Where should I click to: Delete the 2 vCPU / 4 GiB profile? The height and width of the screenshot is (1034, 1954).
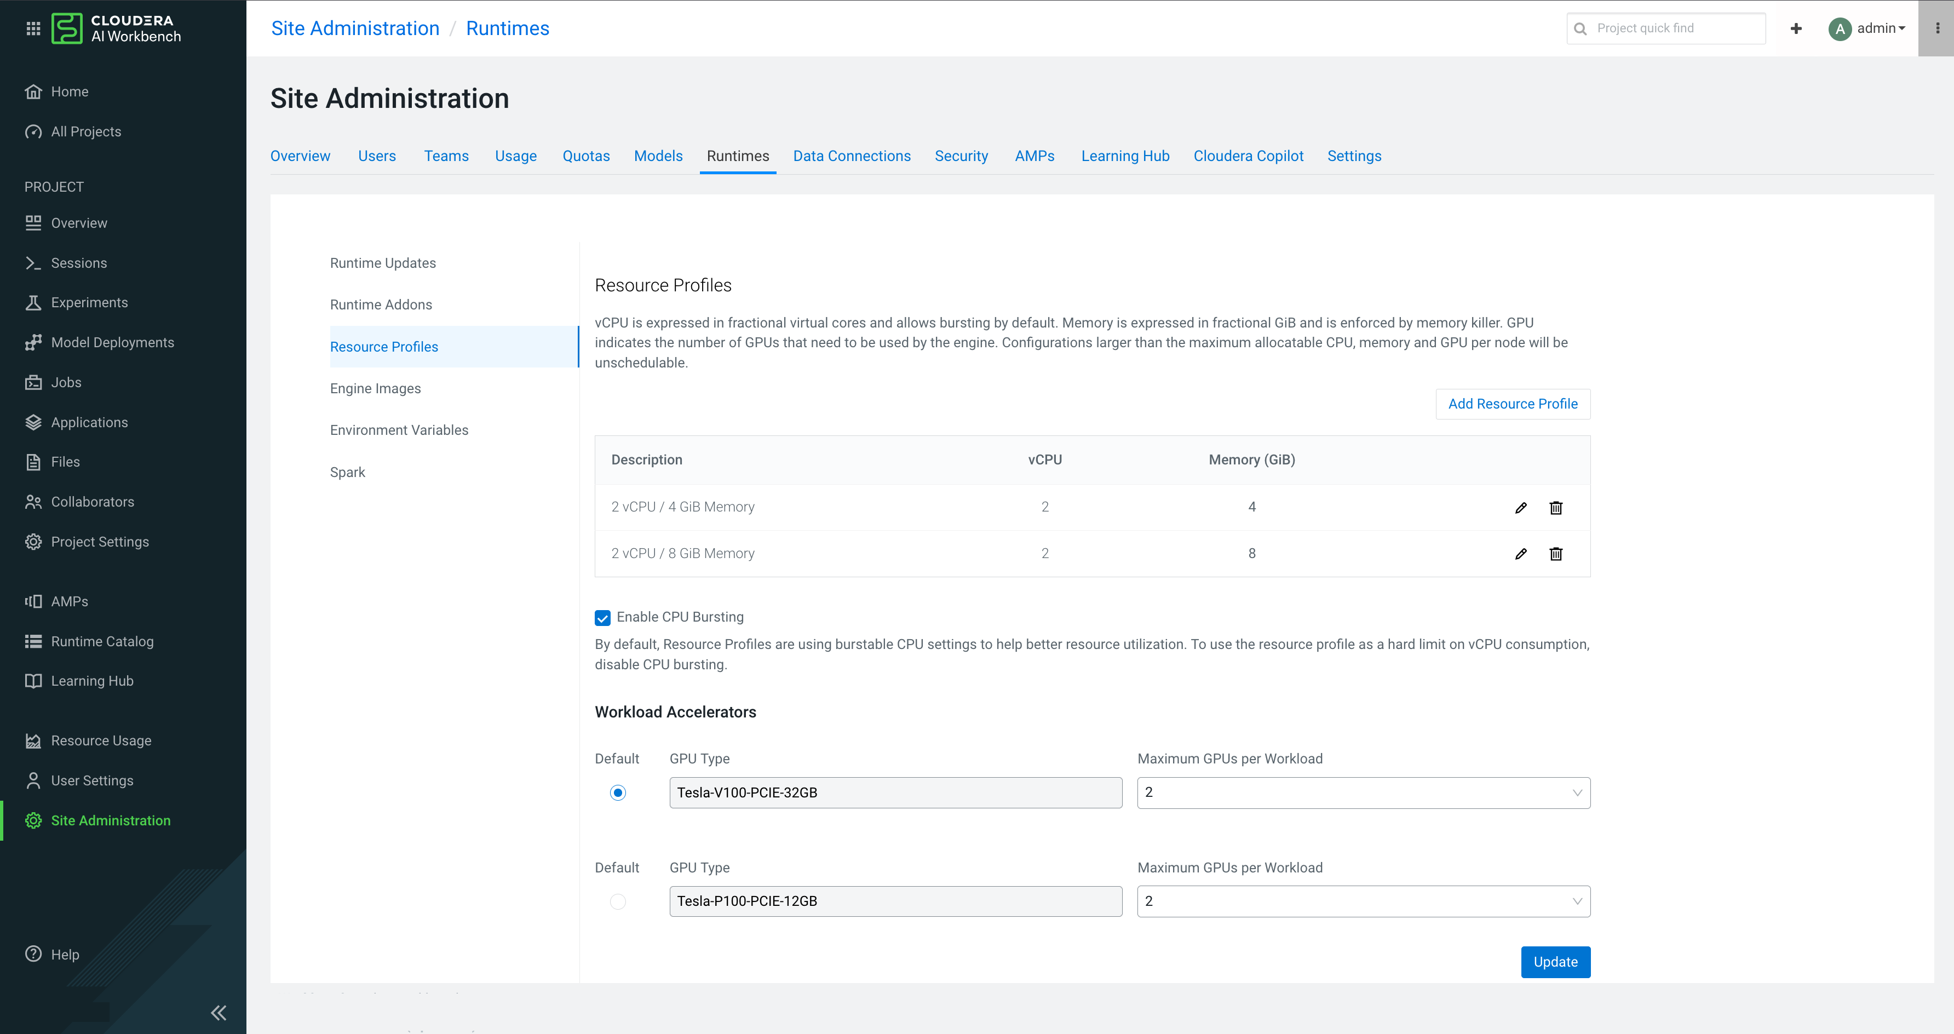[x=1556, y=508]
